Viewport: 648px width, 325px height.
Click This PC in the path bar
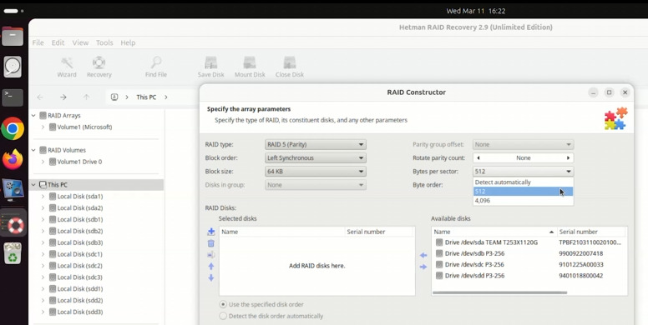tap(146, 97)
